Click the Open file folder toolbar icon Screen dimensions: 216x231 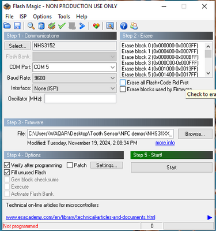(7, 25)
